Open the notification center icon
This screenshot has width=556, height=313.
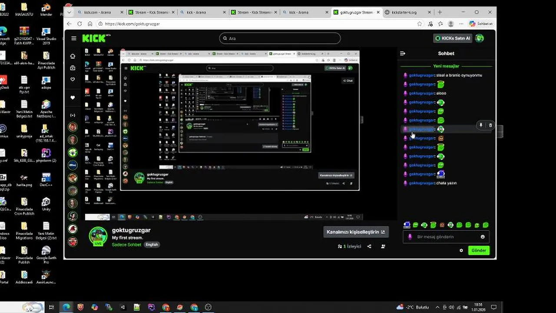pyautogui.click(x=493, y=307)
